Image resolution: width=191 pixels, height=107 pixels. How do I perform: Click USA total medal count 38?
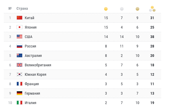(152, 37)
